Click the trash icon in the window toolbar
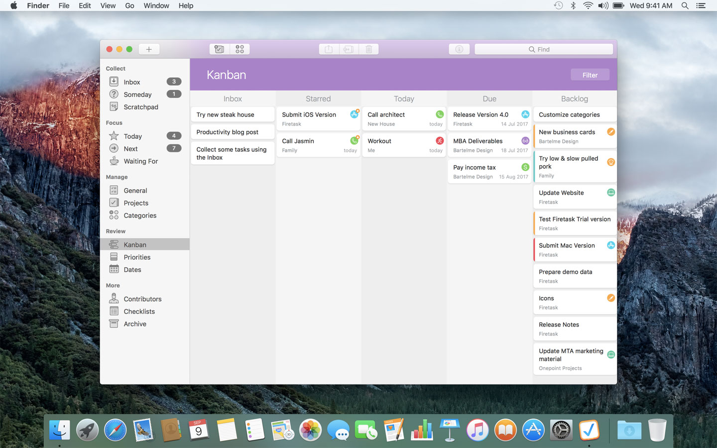The height and width of the screenshot is (448, 717). [x=369, y=49]
